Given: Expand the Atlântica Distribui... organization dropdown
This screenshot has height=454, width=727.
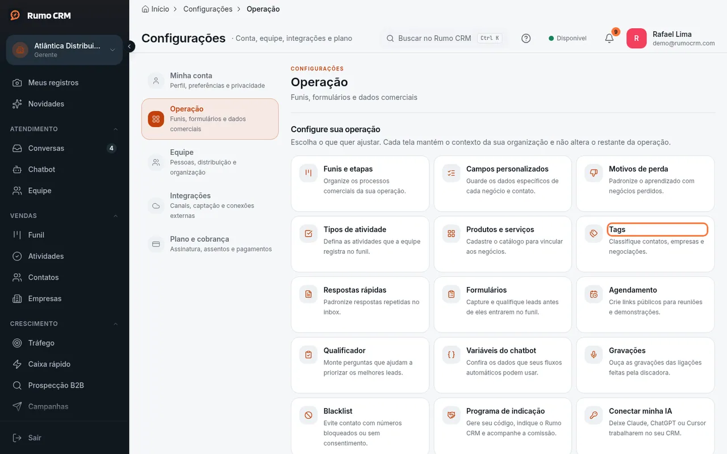Looking at the screenshot, I should 64,50.
